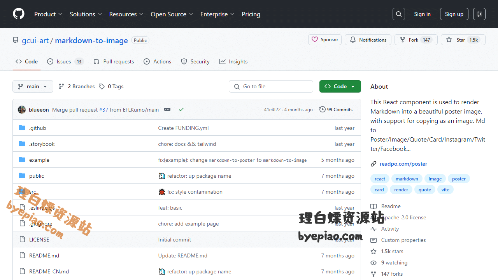This screenshot has width=498, height=280.
Task: Click the quote topic tag
Action: (425, 190)
